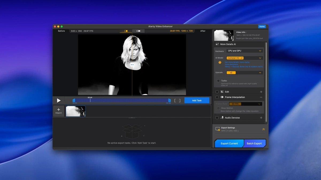Select the More Details AI panel icon
The height and width of the screenshot is (180, 321).
217,44
